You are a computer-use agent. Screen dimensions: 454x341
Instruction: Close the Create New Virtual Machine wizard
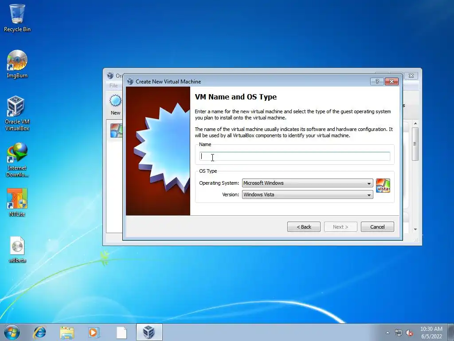(x=391, y=82)
